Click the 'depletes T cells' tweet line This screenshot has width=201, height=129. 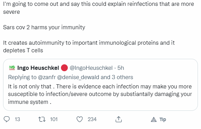23,50
